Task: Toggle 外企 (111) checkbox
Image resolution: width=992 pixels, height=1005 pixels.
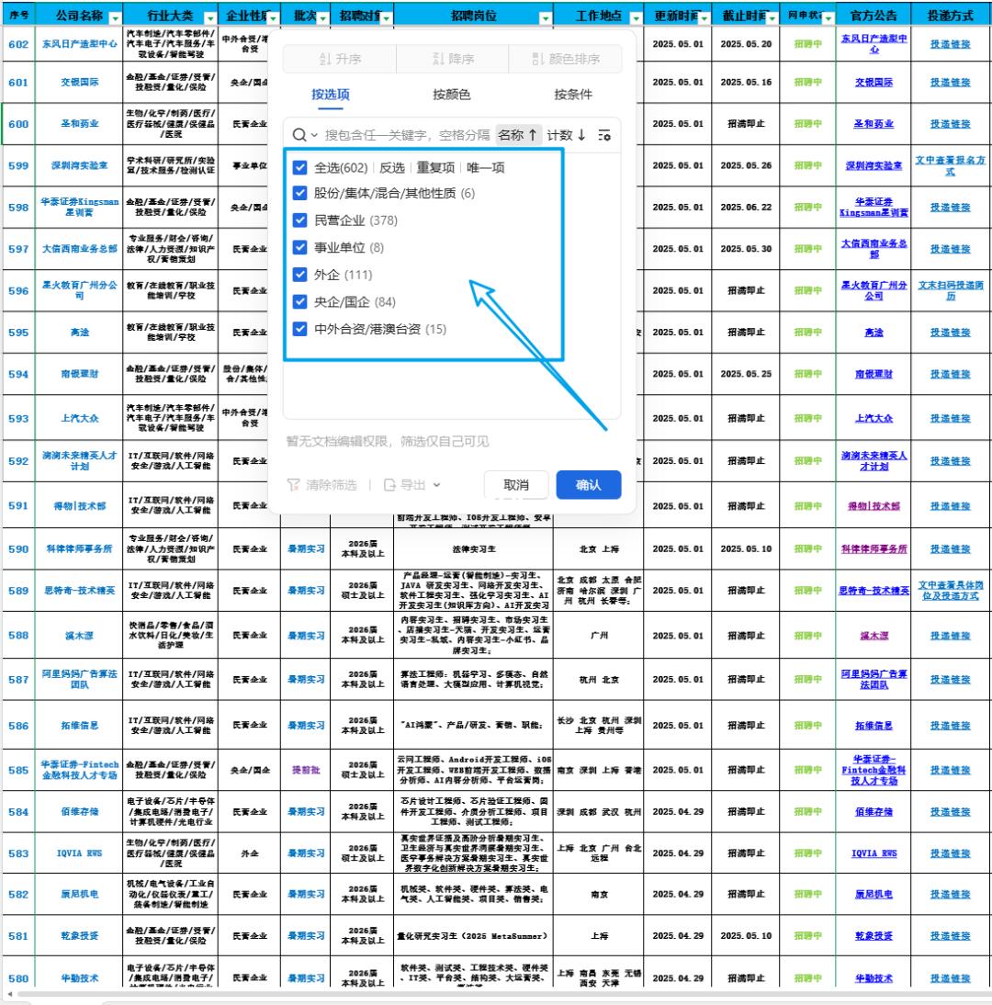Action: 300,275
